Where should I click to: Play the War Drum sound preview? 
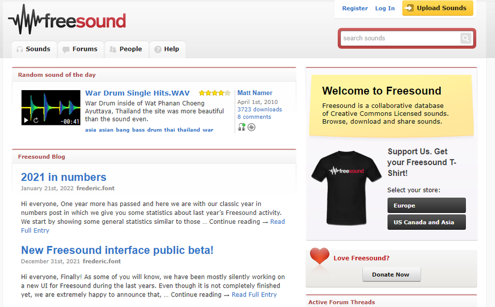(26, 120)
